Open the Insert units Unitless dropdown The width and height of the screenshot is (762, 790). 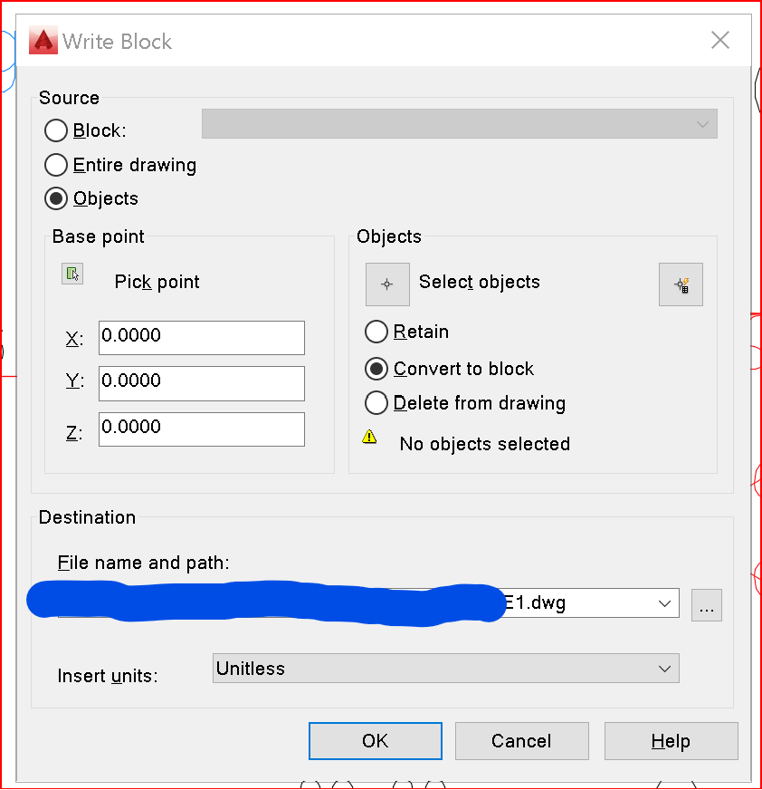446,669
